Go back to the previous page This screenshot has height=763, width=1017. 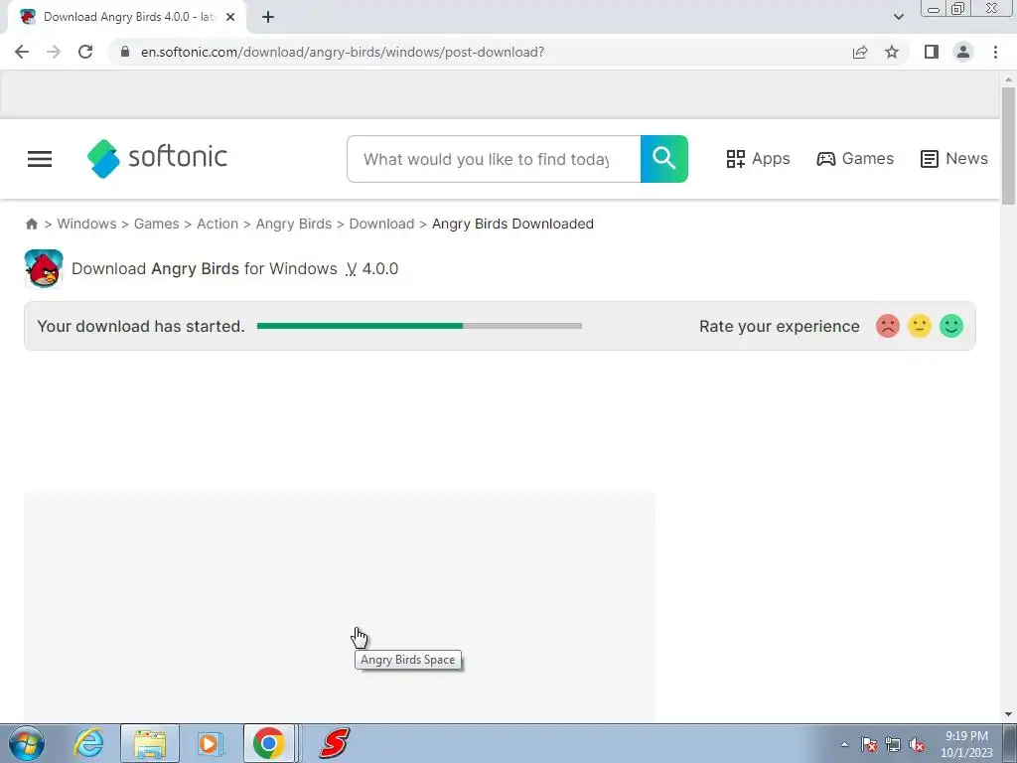point(22,52)
